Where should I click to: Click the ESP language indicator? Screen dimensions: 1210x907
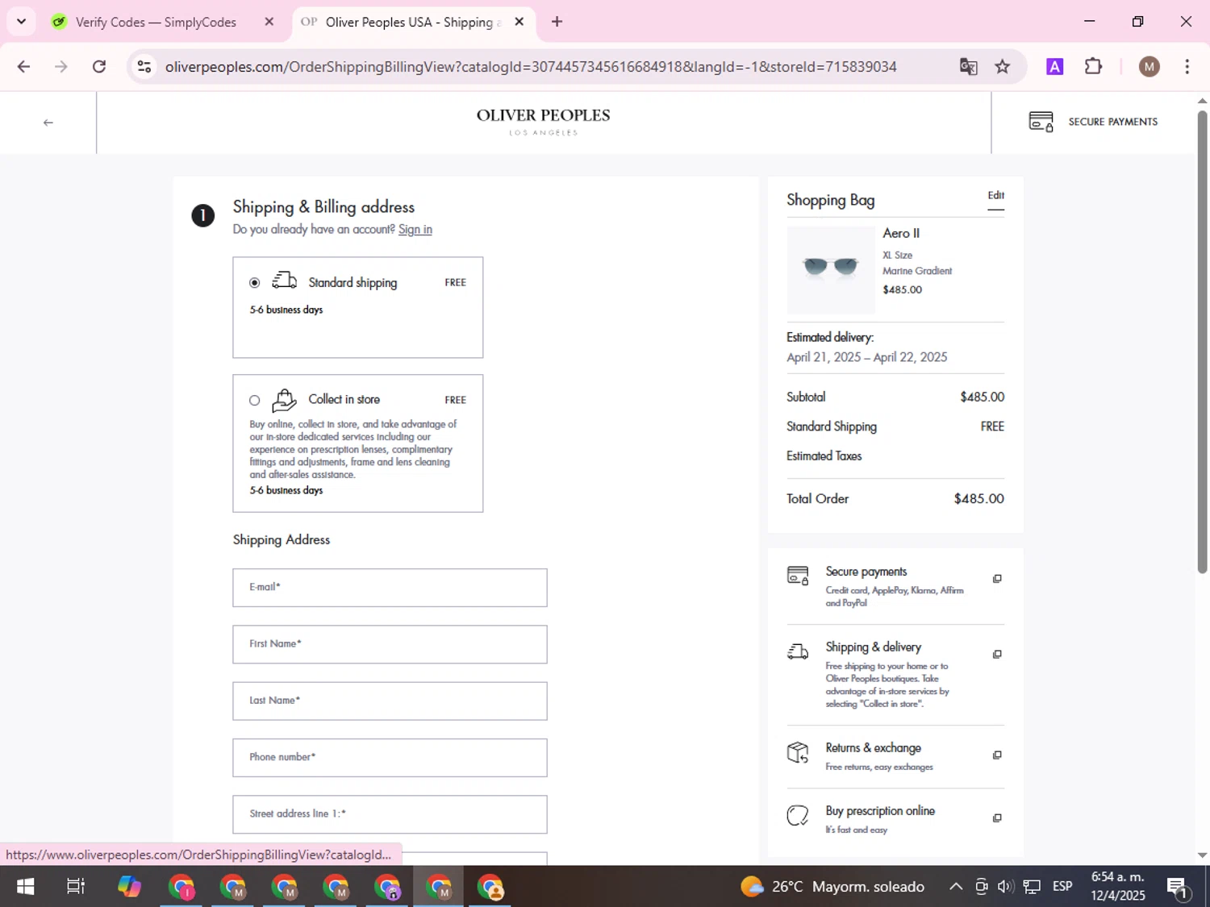[x=1062, y=887]
